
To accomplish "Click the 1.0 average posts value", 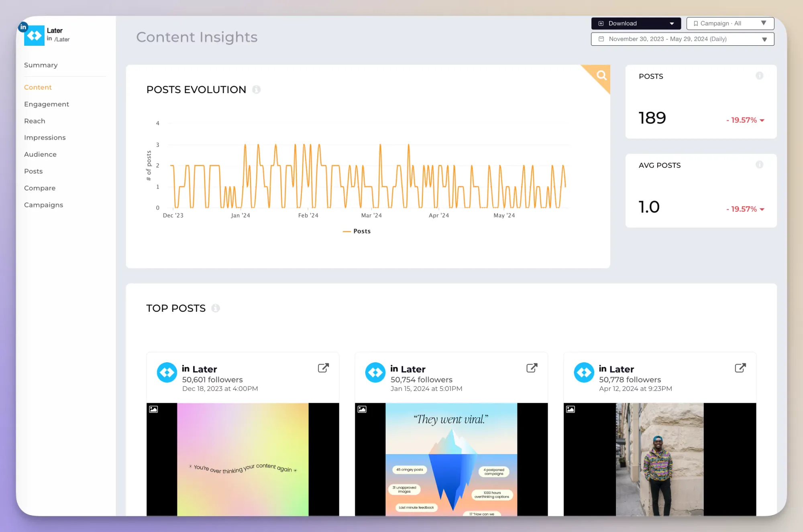I will [649, 207].
